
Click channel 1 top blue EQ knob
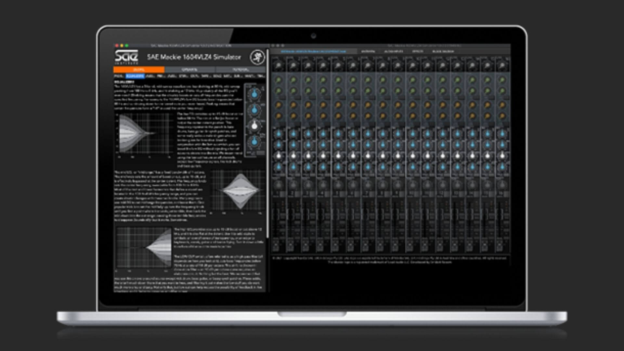(x=278, y=133)
